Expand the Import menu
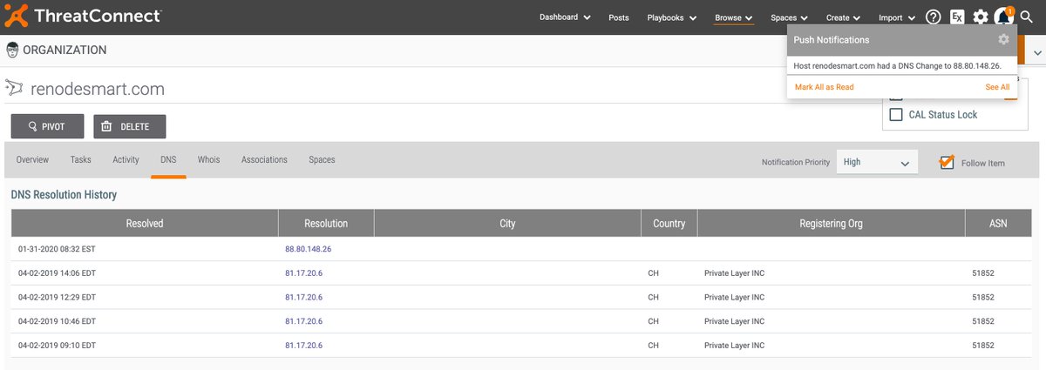The image size is (1046, 370). click(897, 17)
